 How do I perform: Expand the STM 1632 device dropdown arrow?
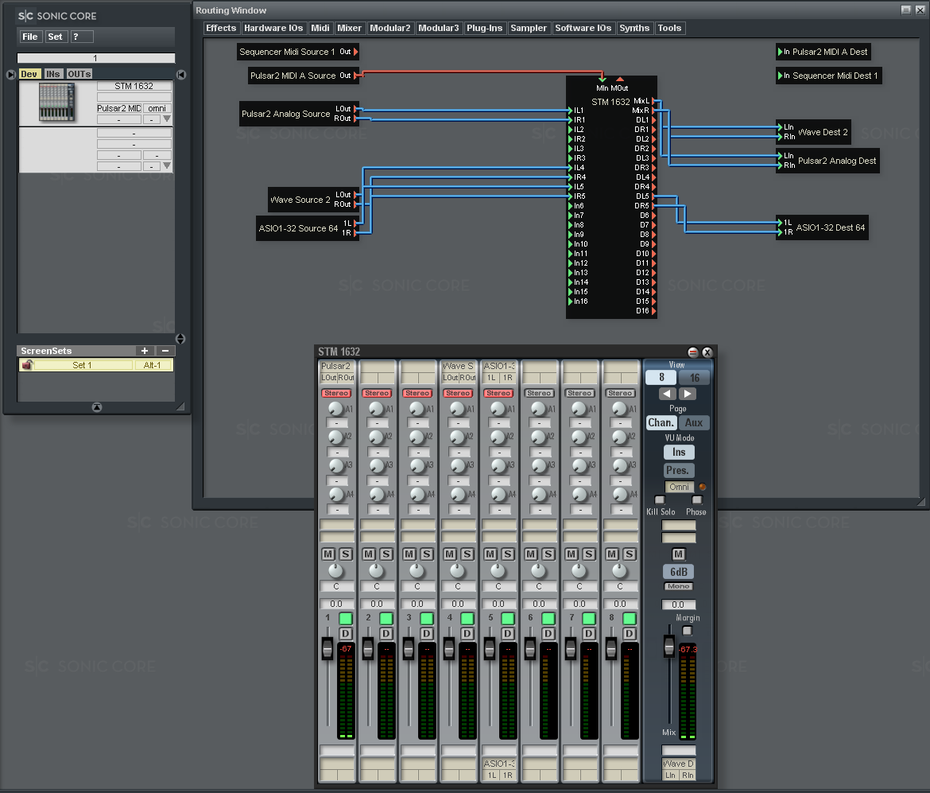click(167, 119)
